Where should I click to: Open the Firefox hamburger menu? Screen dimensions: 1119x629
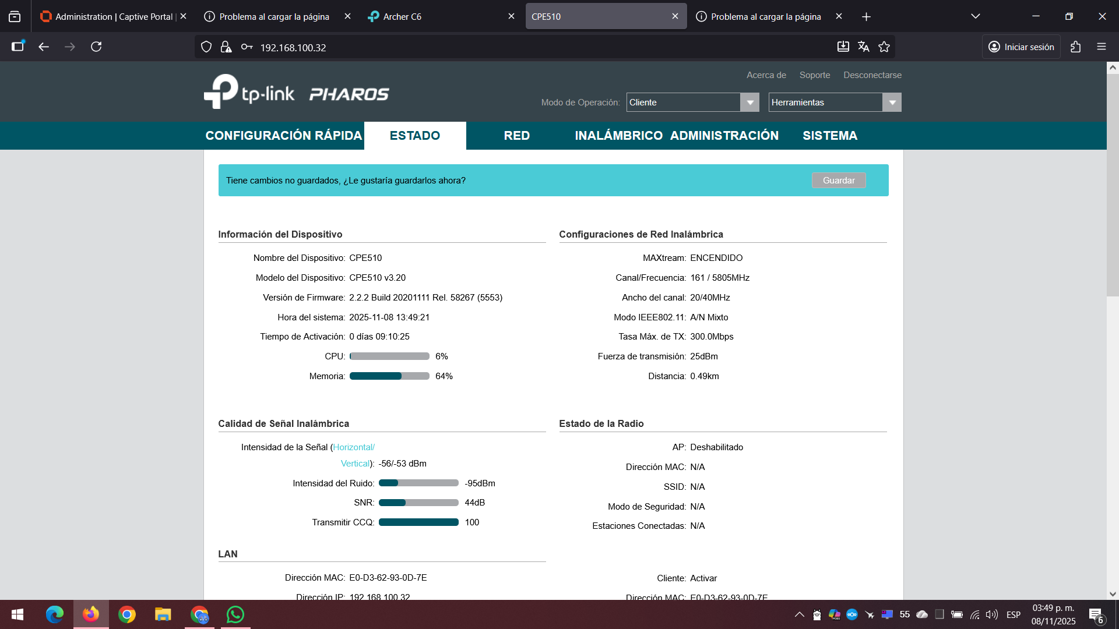click(x=1102, y=47)
